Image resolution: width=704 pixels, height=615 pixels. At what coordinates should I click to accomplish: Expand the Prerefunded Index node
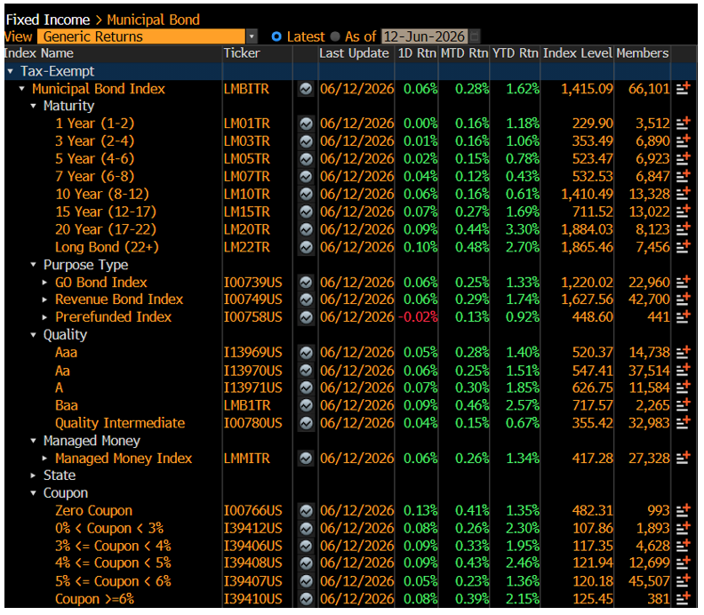[44, 317]
